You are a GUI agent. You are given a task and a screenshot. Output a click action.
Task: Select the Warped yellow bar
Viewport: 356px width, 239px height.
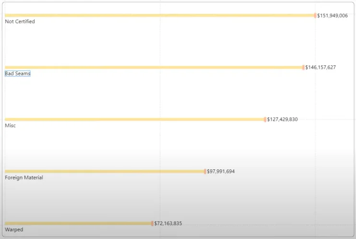click(78, 224)
